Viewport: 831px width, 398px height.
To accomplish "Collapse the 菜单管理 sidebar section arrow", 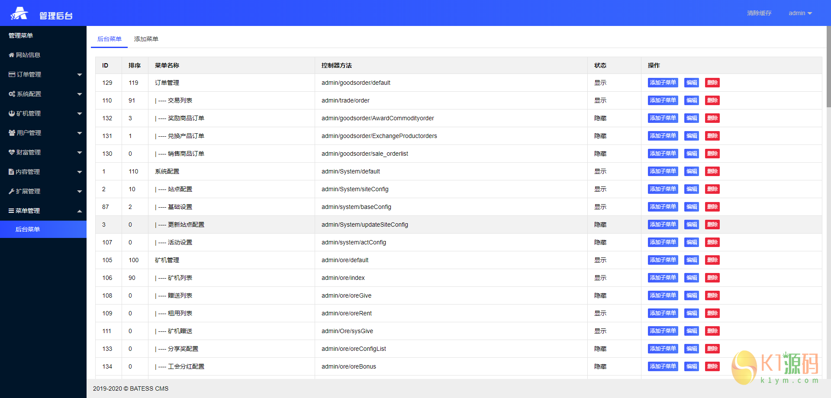I will click(80, 211).
